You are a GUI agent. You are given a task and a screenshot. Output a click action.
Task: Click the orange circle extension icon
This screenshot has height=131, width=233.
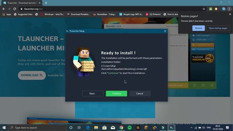[216, 9]
